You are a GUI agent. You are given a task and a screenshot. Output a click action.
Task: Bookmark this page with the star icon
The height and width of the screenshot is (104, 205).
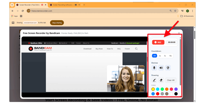(x=175, y=11)
